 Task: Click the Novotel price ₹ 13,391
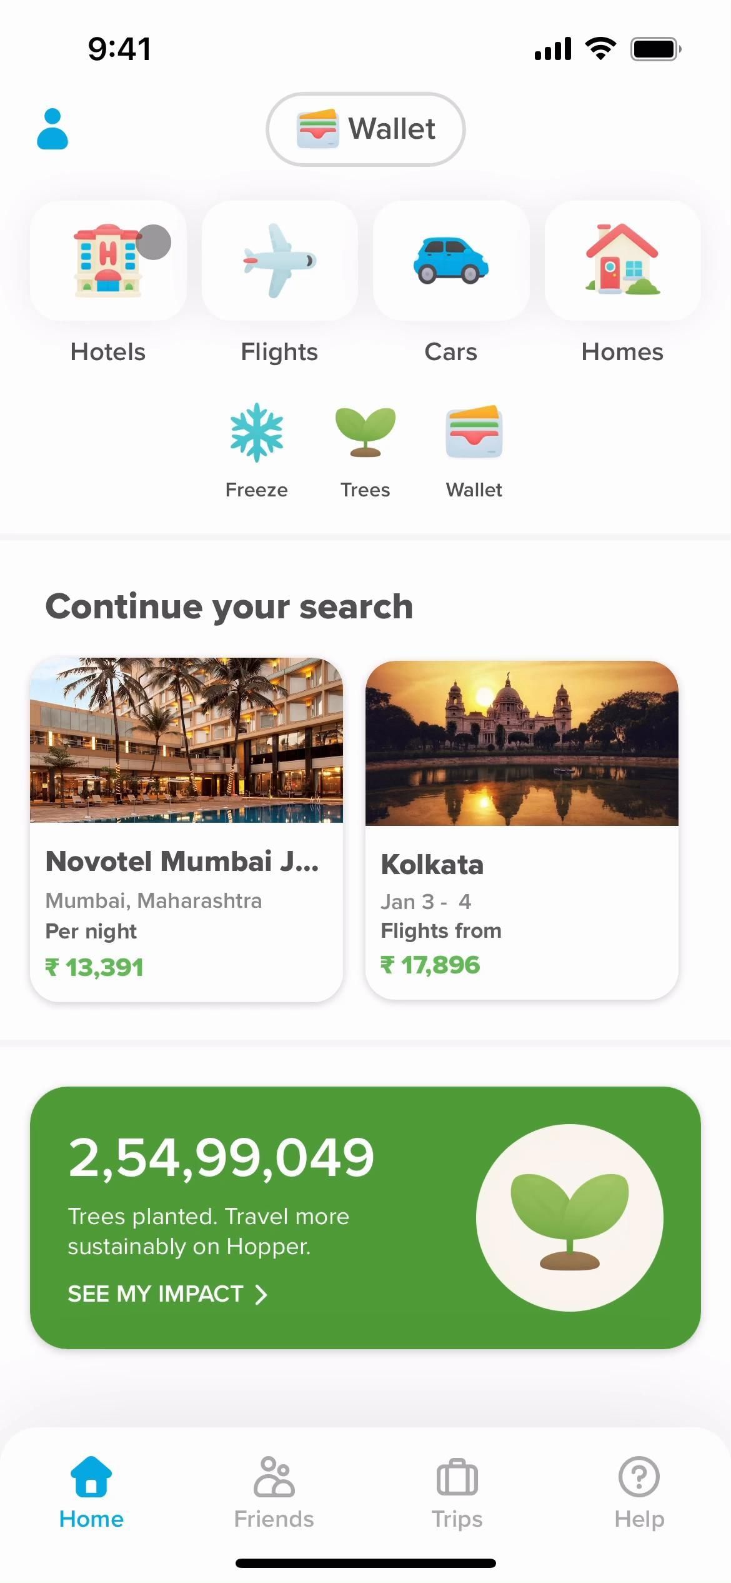point(94,967)
